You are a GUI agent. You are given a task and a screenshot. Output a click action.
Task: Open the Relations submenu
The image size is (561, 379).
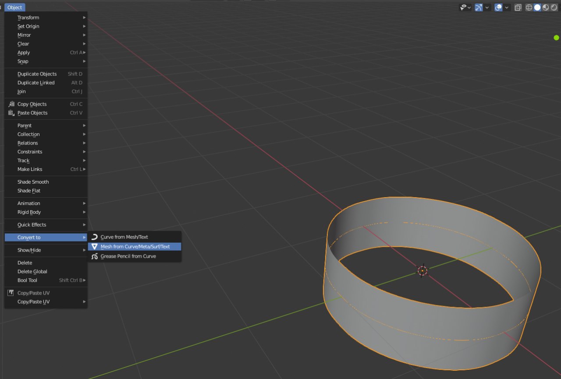[x=46, y=143]
